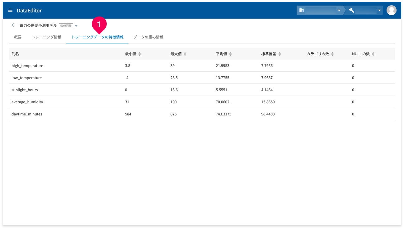This screenshot has height=229, width=404.
Task: Click the 28.5 maximum cell
Action: click(174, 78)
